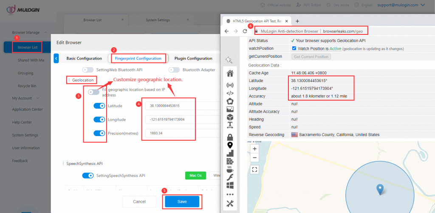This screenshot has width=435, height=213.
Task: Open the stairs-shaped features icon
Action: pos(230,153)
